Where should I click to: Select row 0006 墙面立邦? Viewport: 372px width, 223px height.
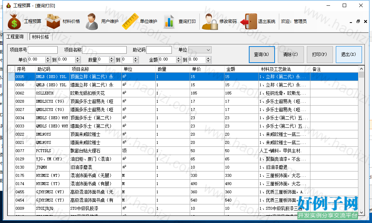click(183, 85)
